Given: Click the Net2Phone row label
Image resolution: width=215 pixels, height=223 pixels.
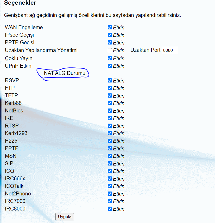Looking at the screenshot, I should pos(18,193).
